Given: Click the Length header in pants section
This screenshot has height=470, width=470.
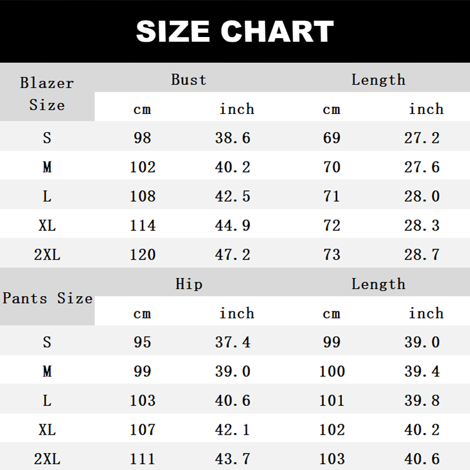Looking at the screenshot, I should point(378,284).
